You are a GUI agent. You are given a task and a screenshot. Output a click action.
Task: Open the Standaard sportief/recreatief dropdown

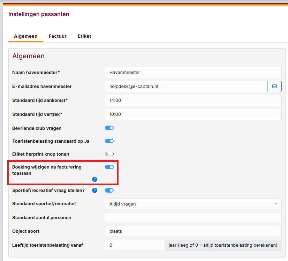[193, 204]
